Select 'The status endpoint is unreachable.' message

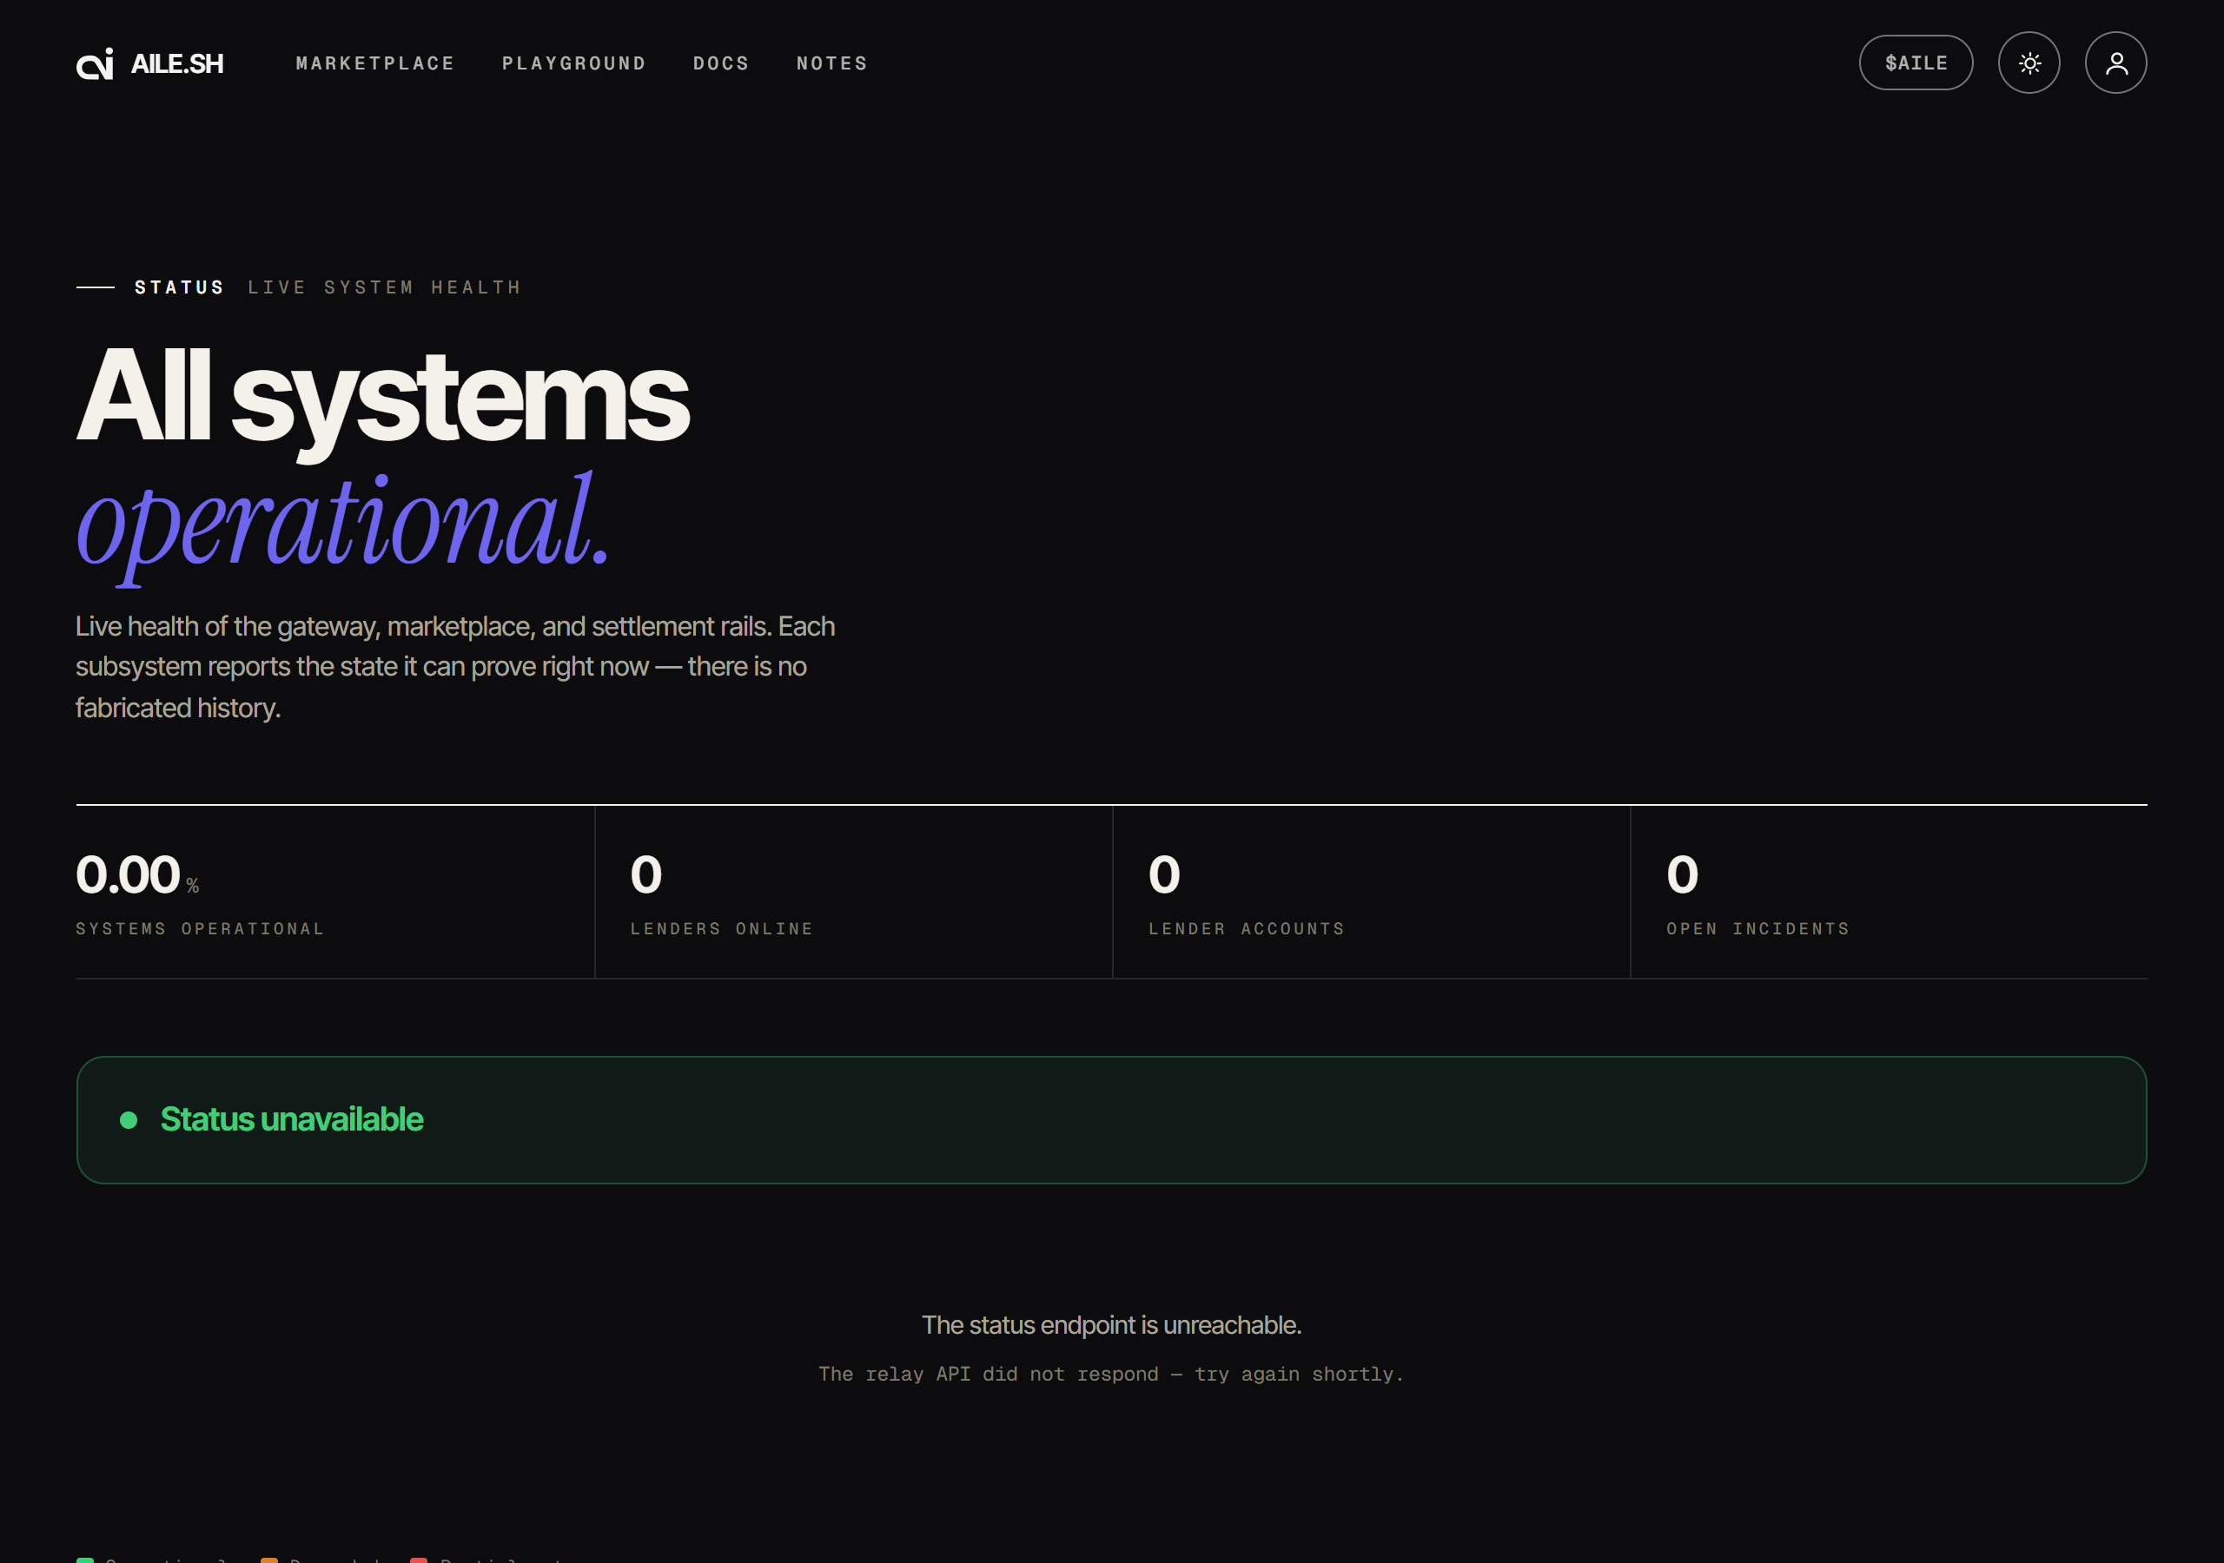click(1112, 1325)
